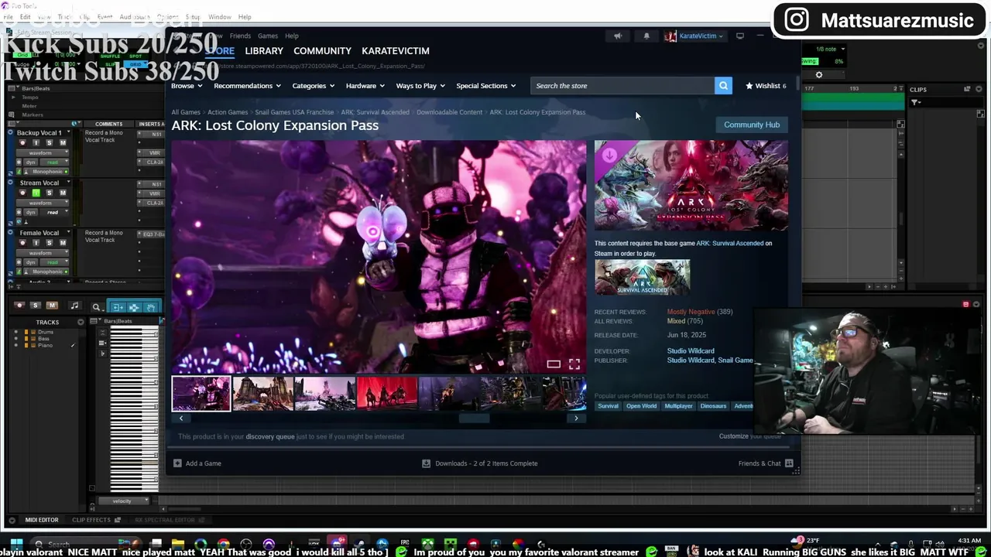Open Studio Wildcard developer link
The image size is (991, 557).
click(x=691, y=350)
